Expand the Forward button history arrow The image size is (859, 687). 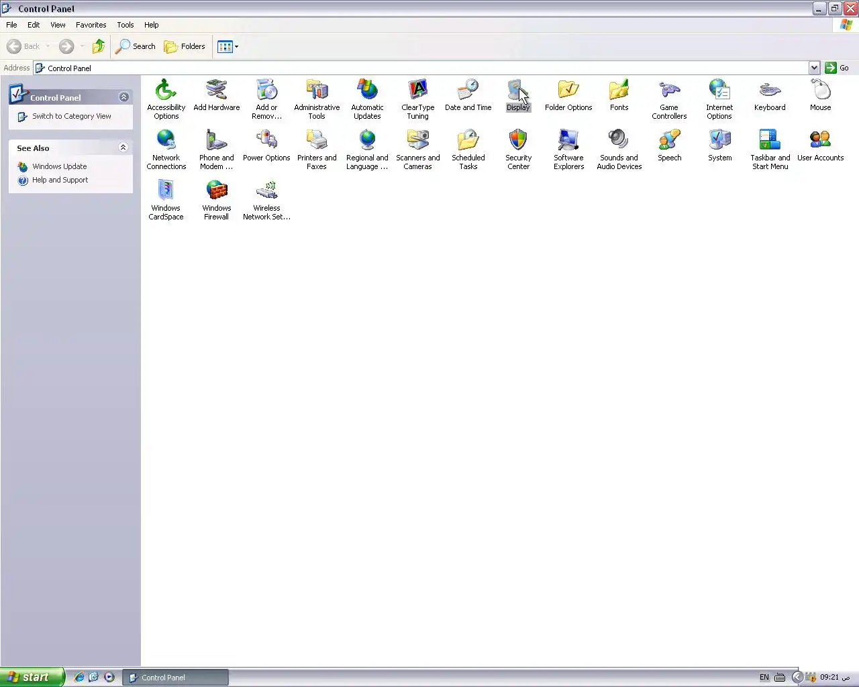tap(83, 46)
